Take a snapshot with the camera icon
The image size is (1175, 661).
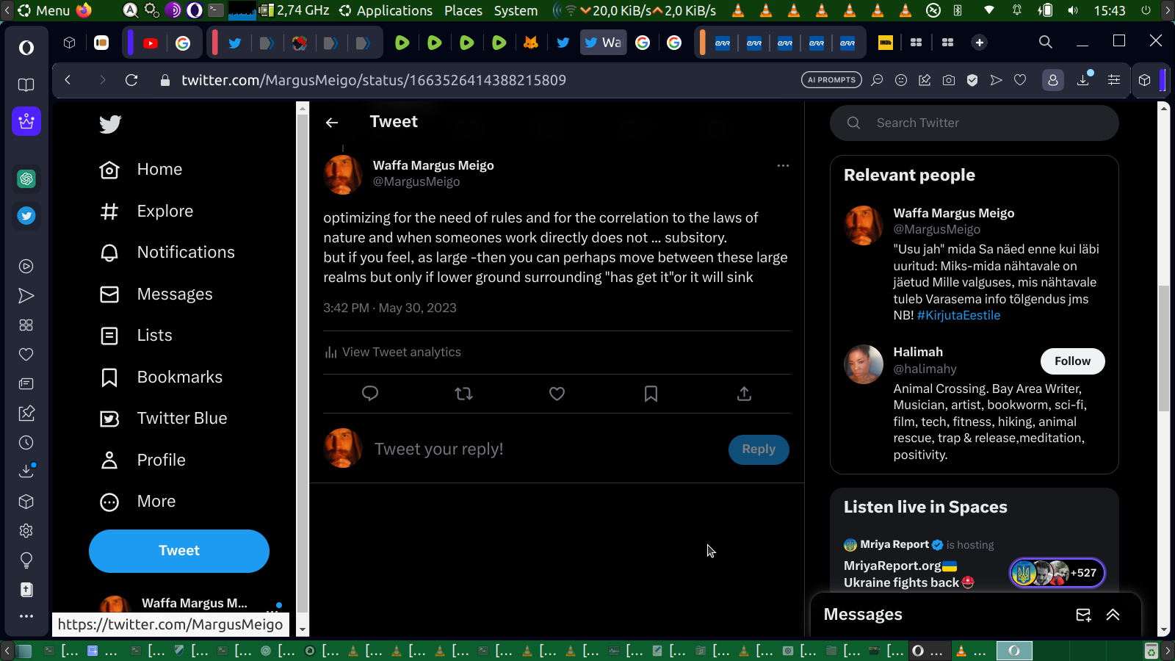point(949,80)
